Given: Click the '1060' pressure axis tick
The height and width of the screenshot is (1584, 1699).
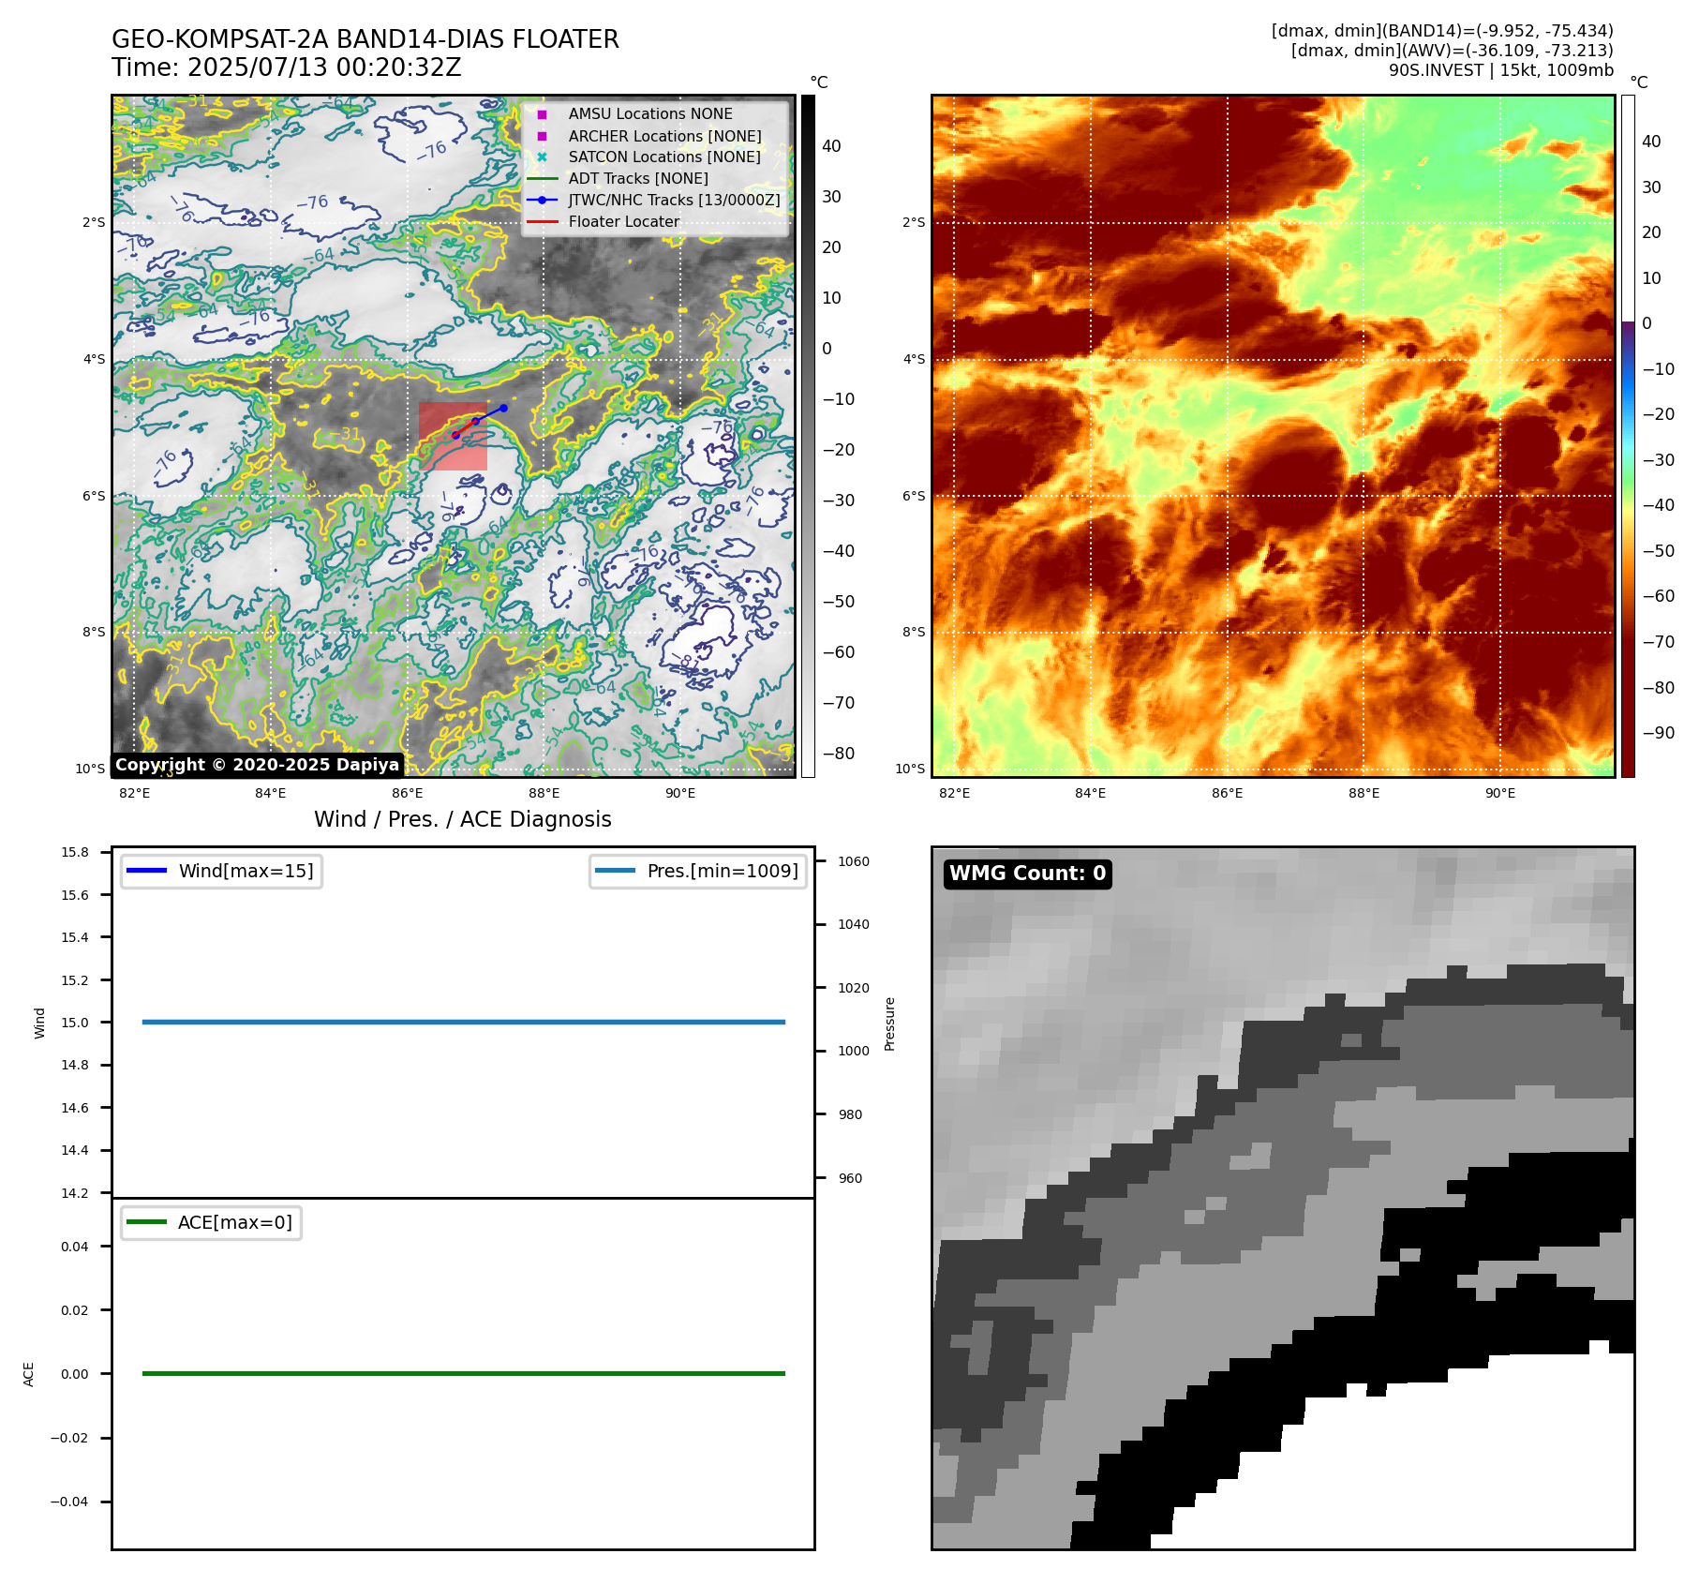Looking at the screenshot, I should tap(854, 861).
